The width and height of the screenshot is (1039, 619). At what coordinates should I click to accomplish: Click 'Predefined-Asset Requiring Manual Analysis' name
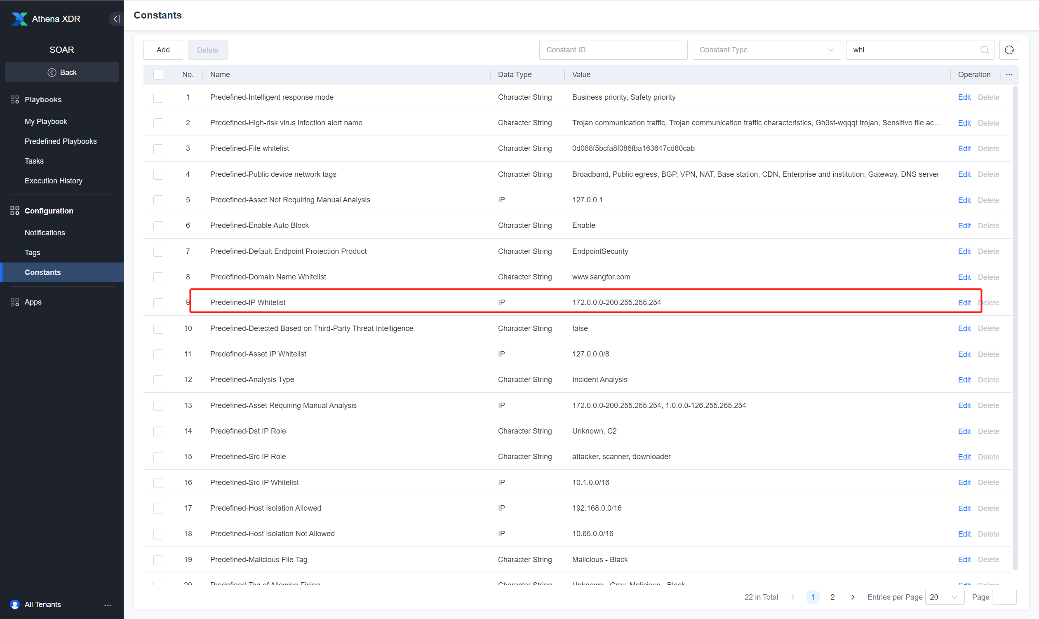[283, 406]
